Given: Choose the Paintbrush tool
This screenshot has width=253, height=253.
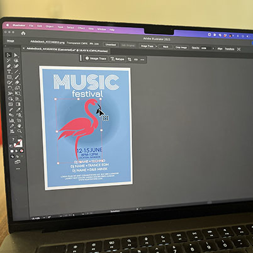Looking at the screenshot, I should pos(17,77).
